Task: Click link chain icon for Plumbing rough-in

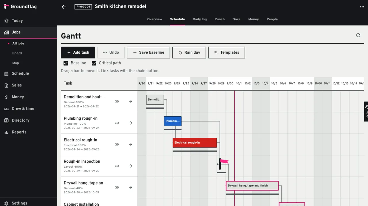Action: pyautogui.click(x=117, y=123)
